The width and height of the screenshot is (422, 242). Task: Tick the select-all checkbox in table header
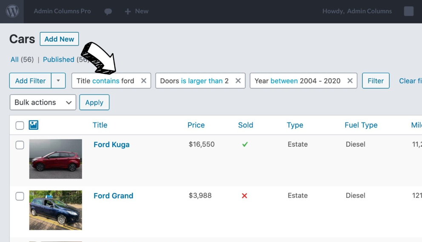point(20,125)
